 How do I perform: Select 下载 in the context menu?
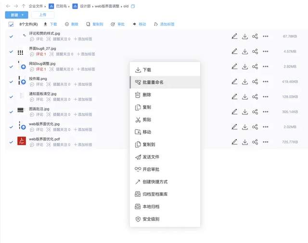click(x=165, y=70)
